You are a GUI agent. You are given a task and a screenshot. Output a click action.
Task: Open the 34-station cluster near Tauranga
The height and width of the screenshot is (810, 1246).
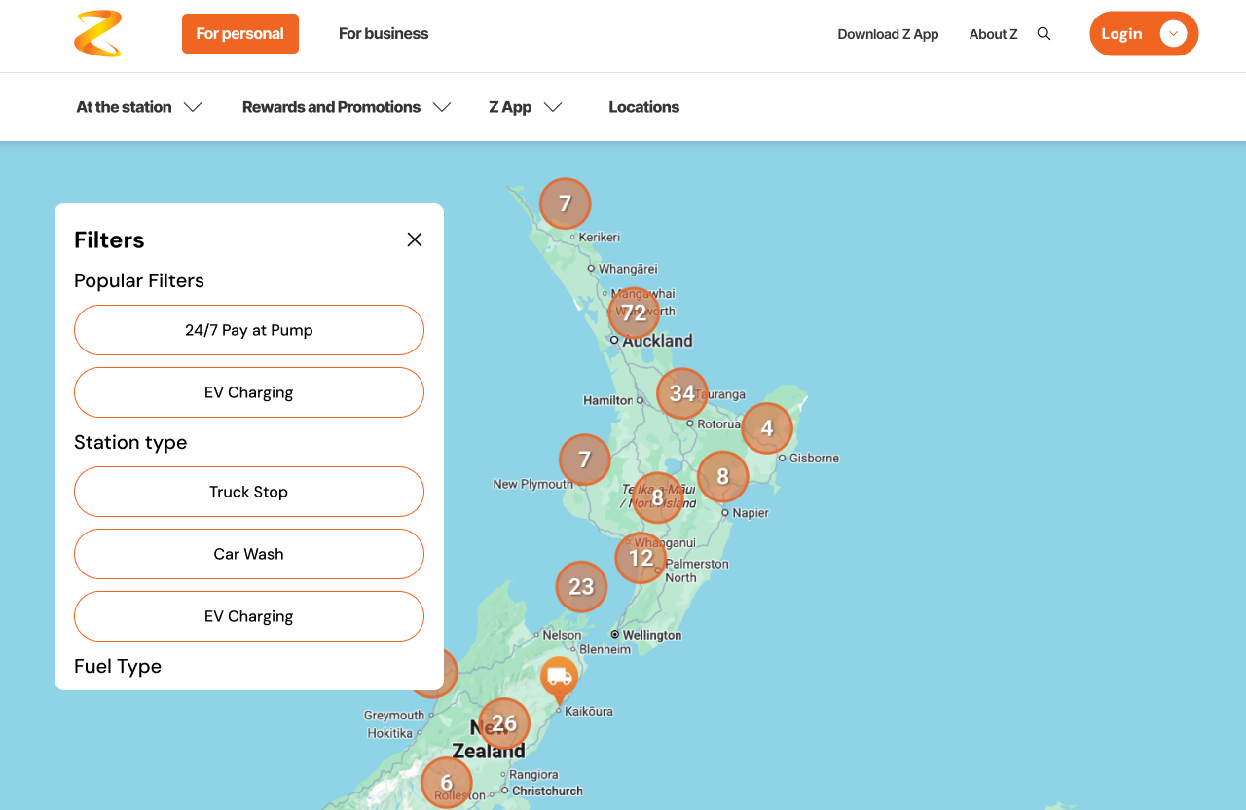[682, 393]
